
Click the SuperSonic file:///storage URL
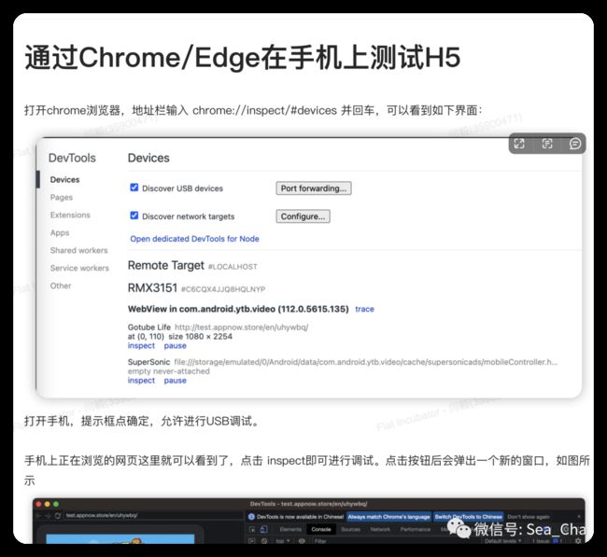pyautogui.click(x=365, y=362)
